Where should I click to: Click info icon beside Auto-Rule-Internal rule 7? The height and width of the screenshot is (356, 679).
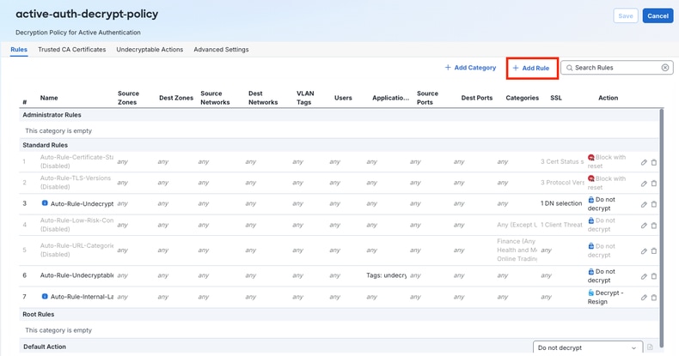tap(45, 296)
